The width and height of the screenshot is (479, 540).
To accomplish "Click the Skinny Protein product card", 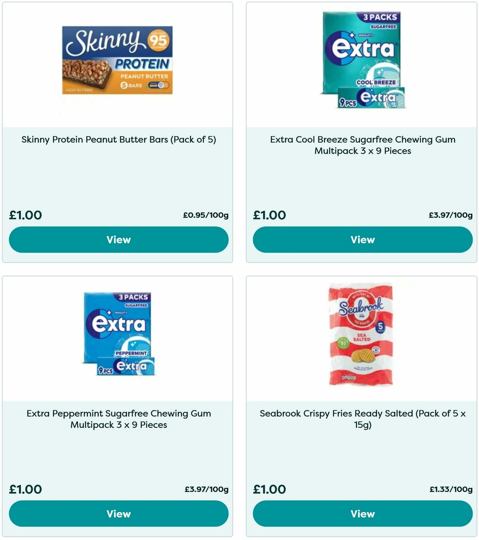I will click(x=119, y=132).
